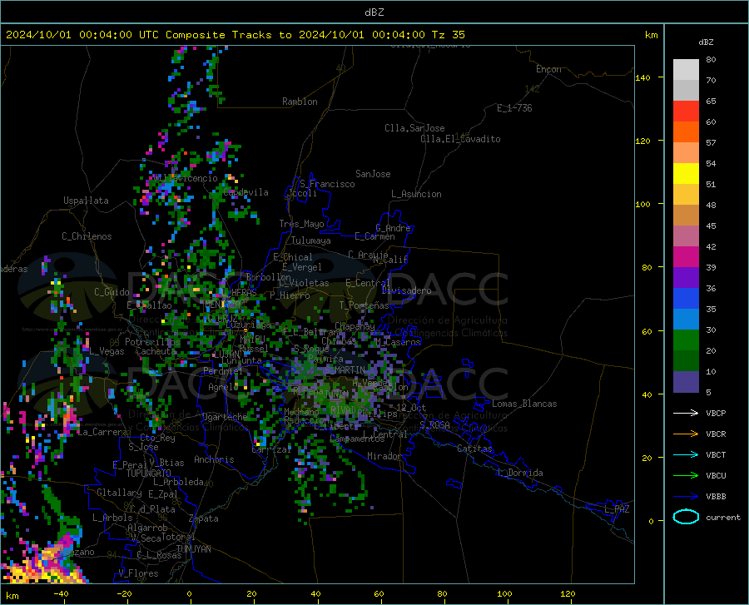Click the Divisadero map label
Viewport: 749px width, 605px height.
click(406, 290)
